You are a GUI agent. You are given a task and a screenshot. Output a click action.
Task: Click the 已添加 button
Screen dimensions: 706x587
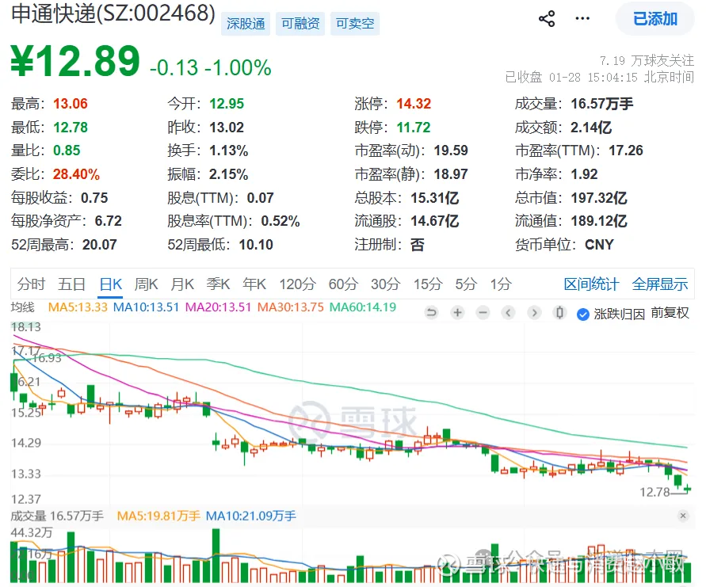pos(655,19)
